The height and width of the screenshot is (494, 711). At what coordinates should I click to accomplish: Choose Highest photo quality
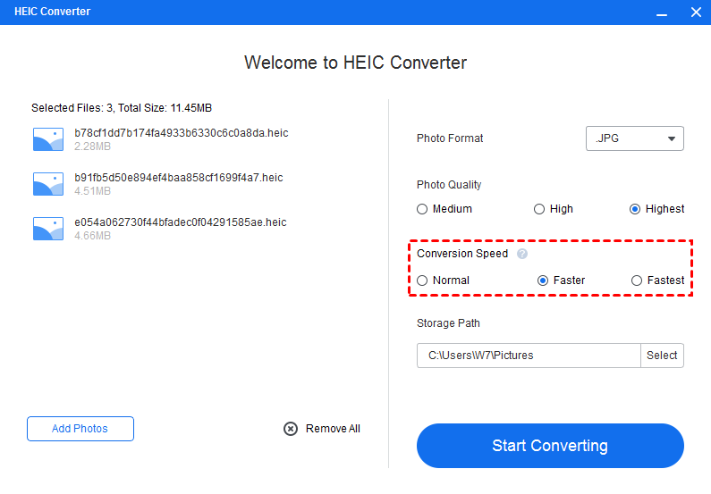[x=635, y=209]
